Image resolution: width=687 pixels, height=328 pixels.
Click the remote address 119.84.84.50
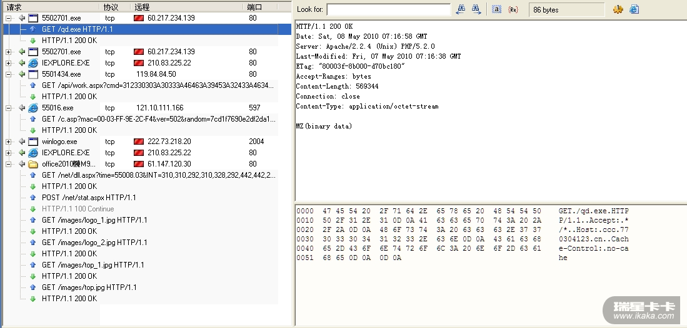coord(156,74)
